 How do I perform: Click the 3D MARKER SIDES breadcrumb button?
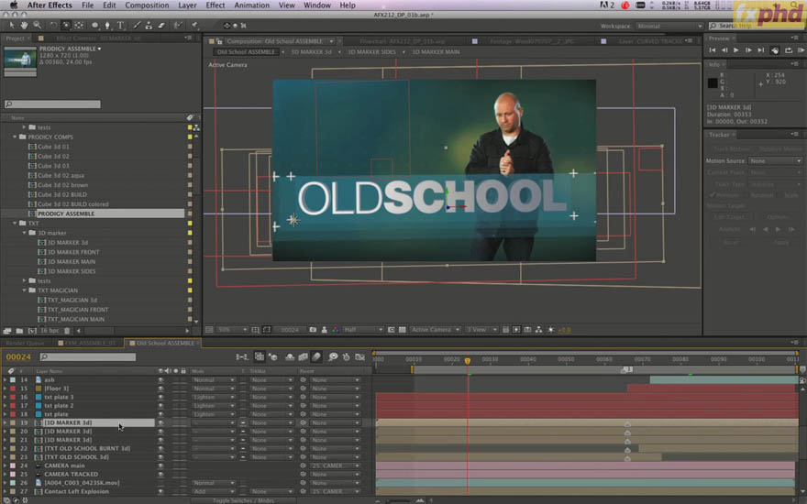371,52
